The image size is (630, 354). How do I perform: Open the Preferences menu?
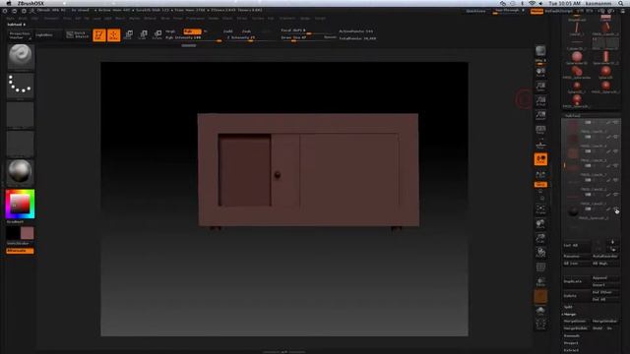tap(195, 18)
